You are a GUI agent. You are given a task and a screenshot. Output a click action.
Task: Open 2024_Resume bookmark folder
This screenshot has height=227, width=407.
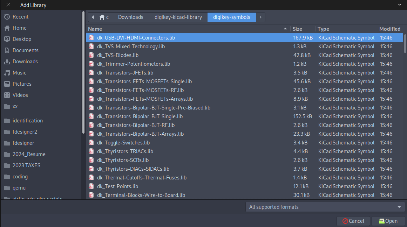[x=29, y=154]
